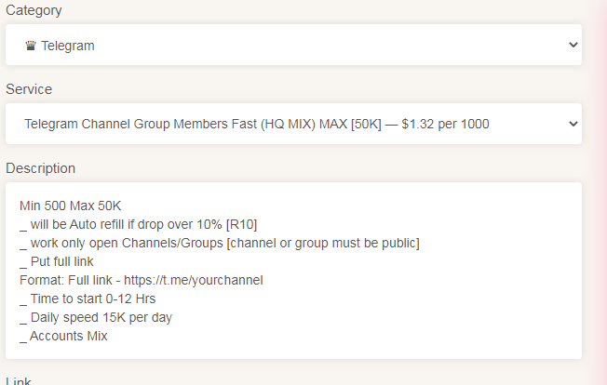Screen dimensions: 607x385
Task: Click the 'Accounts Mix' line
Action: (x=63, y=336)
